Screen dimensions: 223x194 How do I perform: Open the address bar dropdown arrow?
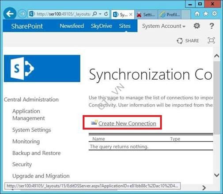pos(100,14)
